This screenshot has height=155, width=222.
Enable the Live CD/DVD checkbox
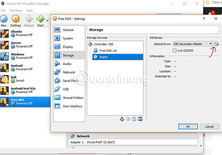click(175, 50)
